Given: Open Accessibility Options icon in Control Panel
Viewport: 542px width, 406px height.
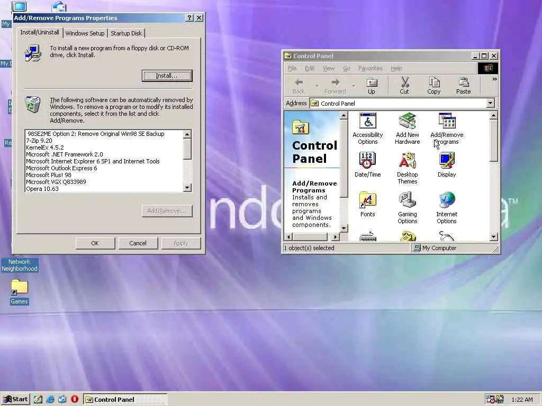Looking at the screenshot, I should (x=367, y=128).
